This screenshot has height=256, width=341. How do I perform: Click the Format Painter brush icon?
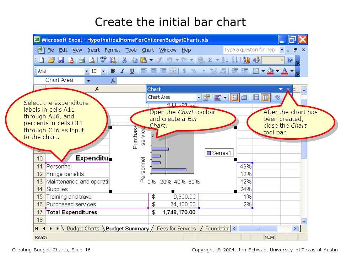tap(159, 60)
